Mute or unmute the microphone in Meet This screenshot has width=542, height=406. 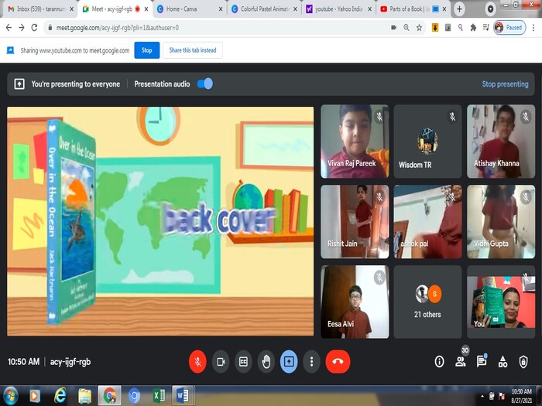[x=197, y=361]
